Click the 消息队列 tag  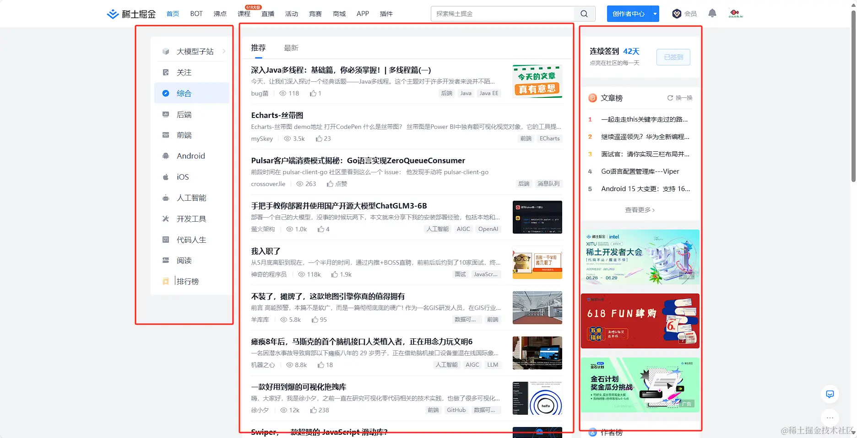(x=548, y=184)
